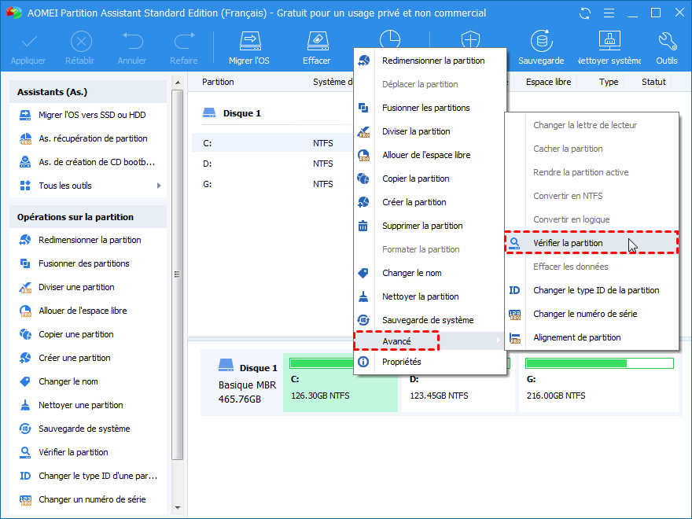Image resolution: width=692 pixels, height=519 pixels.
Task: Select Changer le numéro de série submenu
Action: (591, 315)
